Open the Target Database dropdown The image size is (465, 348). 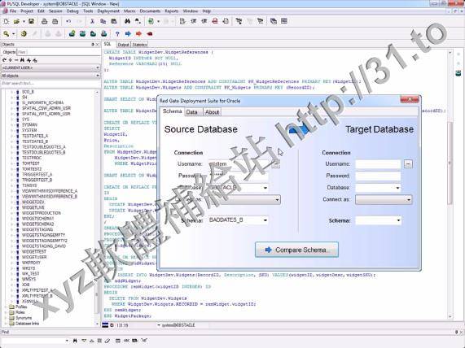(397, 188)
